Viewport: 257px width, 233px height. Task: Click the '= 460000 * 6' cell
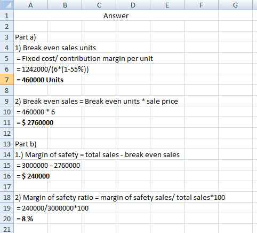pos(36,112)
